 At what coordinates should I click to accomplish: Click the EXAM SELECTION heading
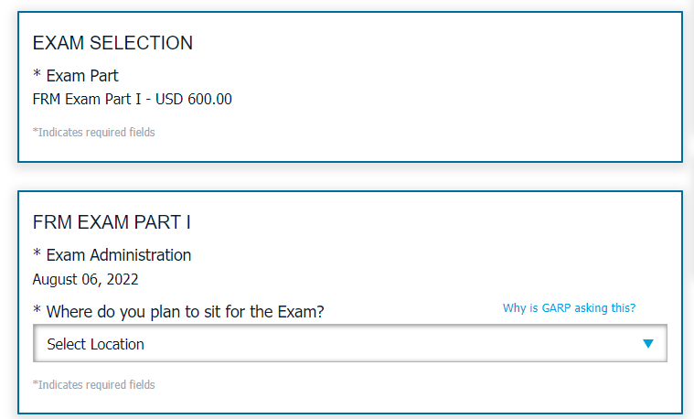(112, 43)
